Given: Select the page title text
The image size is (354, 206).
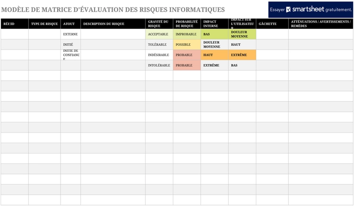Looking at the screenshot, I should click(x=113, y=10).
